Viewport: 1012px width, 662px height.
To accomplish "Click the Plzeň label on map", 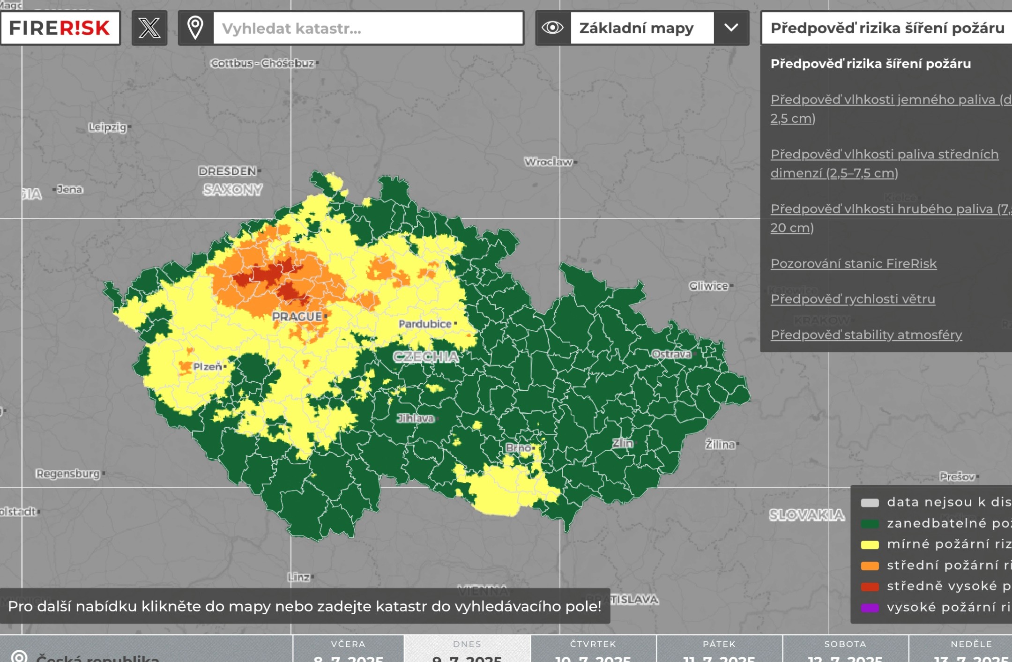I will click(x=208, y=366).
